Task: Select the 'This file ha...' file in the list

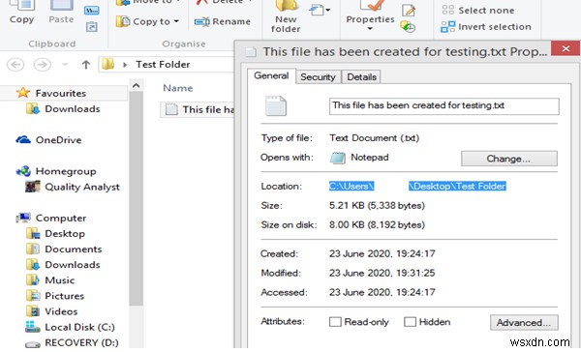Action: click(198, 109)
